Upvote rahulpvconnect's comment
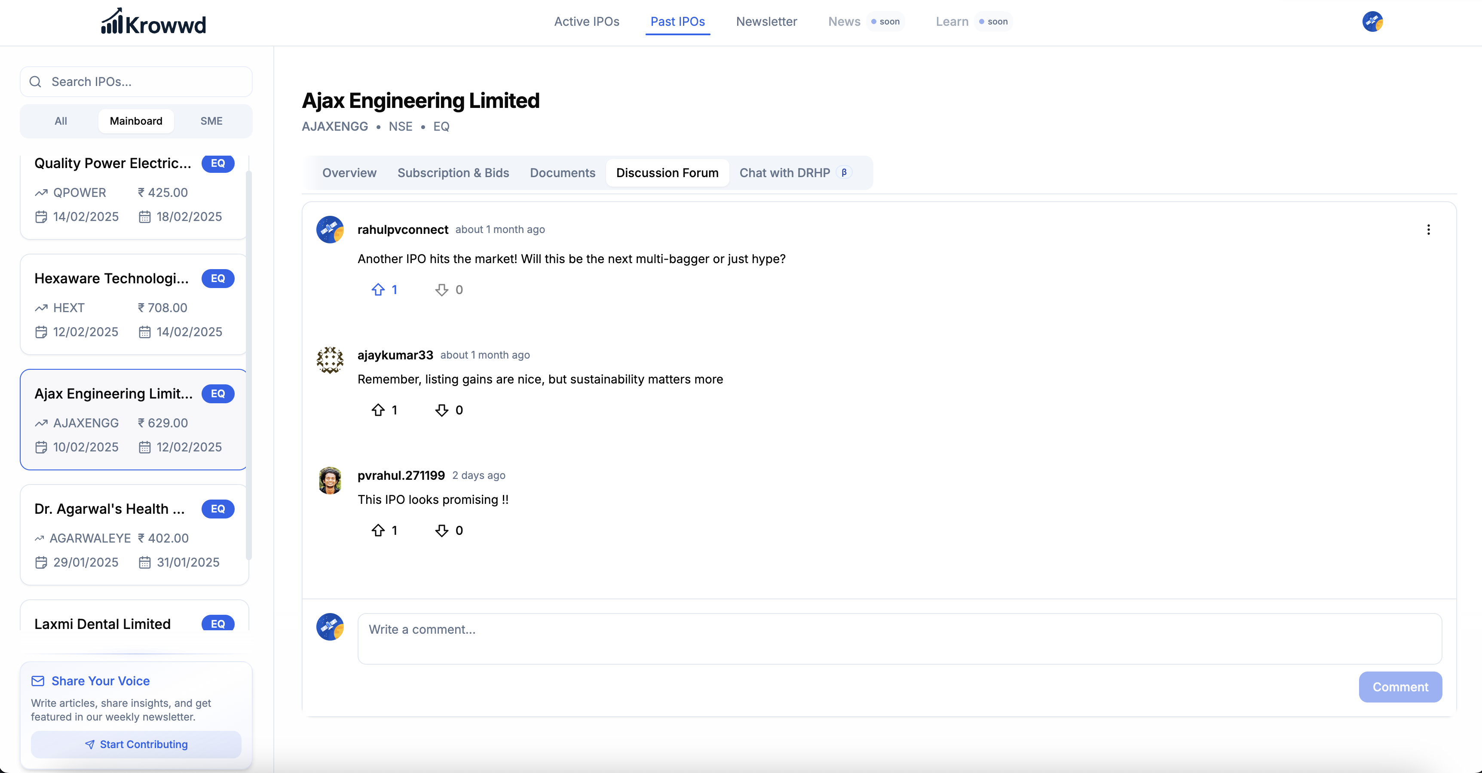 pos(378,289)
